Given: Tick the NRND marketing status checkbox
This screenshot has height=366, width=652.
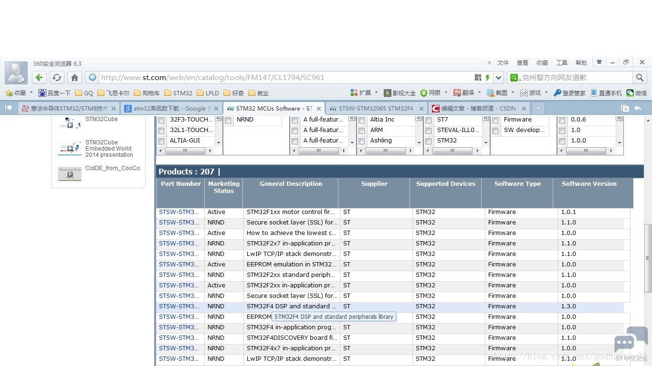Looking at the screenshot, I should coord(228,120).
